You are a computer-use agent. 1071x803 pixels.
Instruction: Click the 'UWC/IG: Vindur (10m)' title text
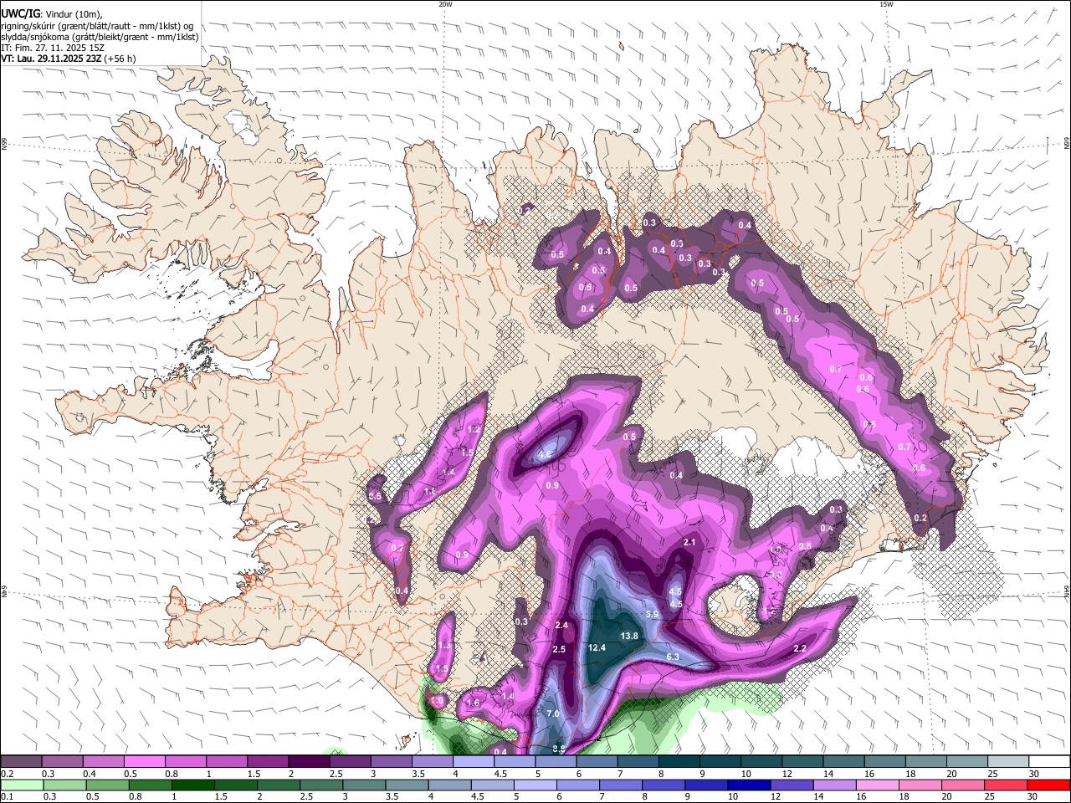(x=52, y=13)
